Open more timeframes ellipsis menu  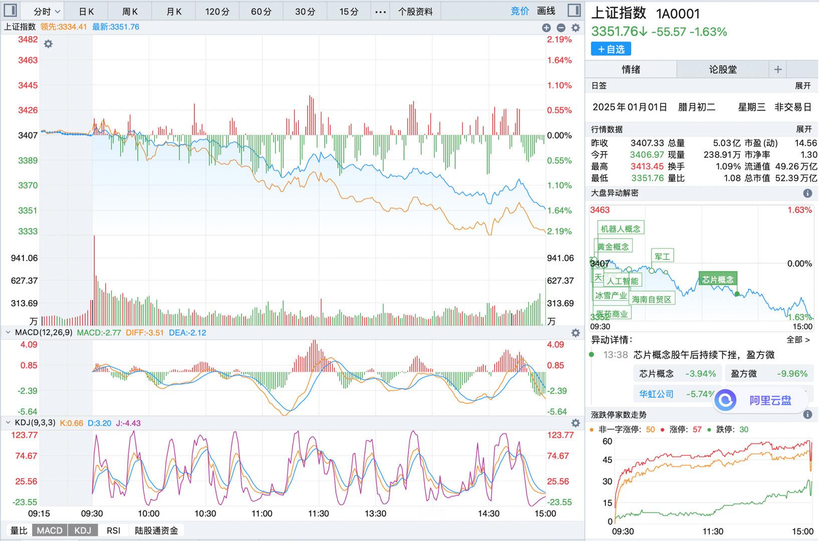click(381, 12)
